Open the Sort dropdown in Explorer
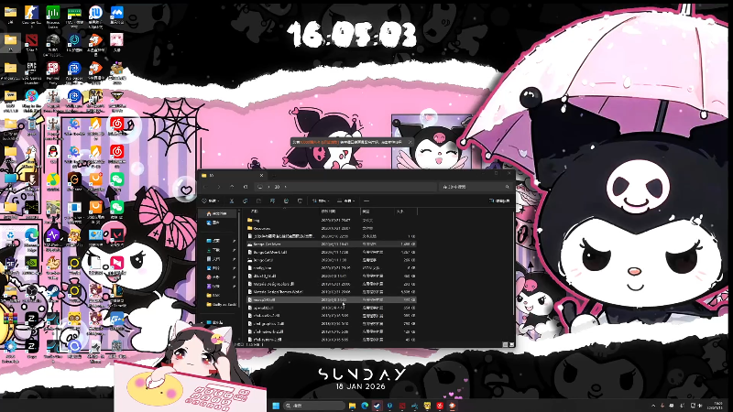This screenshot has height=412, width=733. pyautogui.click(x=320, y=201)
